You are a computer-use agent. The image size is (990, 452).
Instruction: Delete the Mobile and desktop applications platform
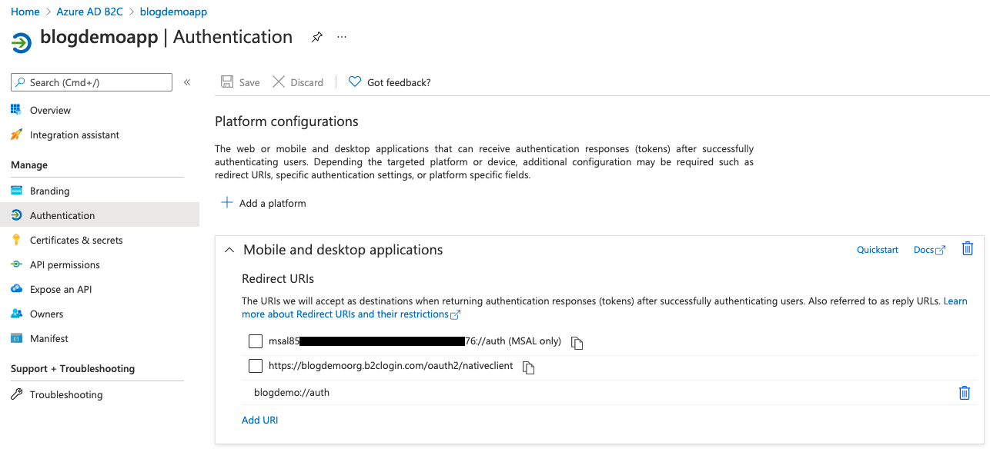[968, 248]
